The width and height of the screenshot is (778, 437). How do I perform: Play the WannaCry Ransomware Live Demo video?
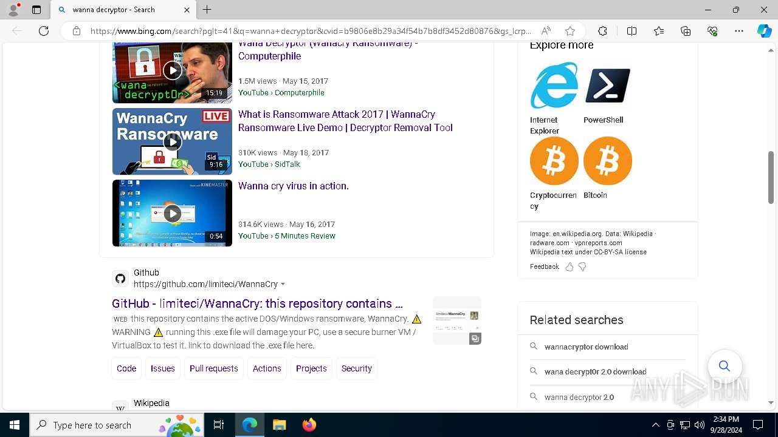click(x=172, y=141)
